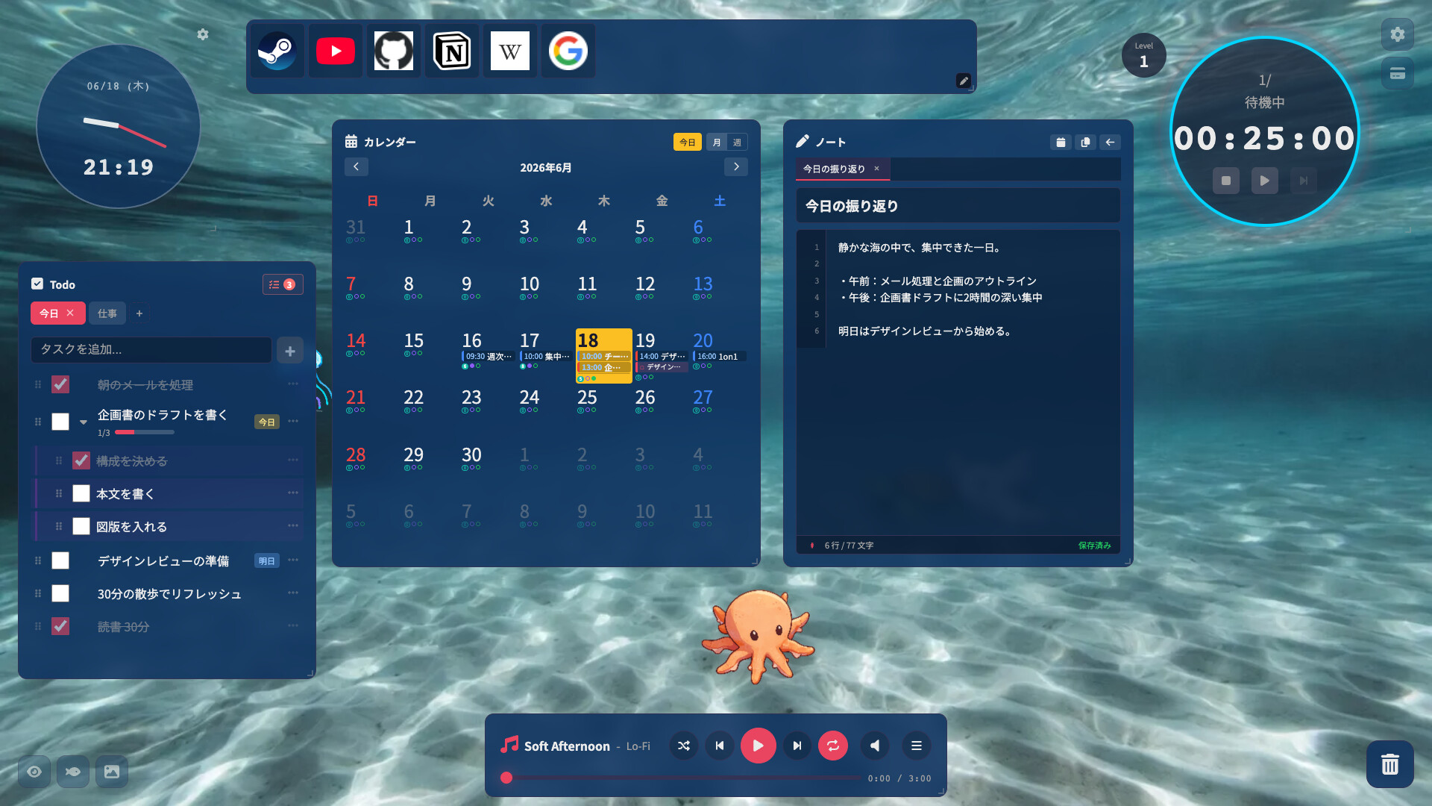This screenshot has width=1432, height=806.
Task: Collapse the 企画書のドラフトを書く subtasks
Action: pyautogui.click(x=84, y=422)
